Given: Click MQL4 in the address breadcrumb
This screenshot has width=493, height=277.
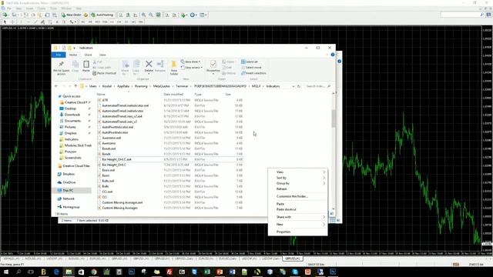Looking at the screenshot, I should click(x=256, y=86).
